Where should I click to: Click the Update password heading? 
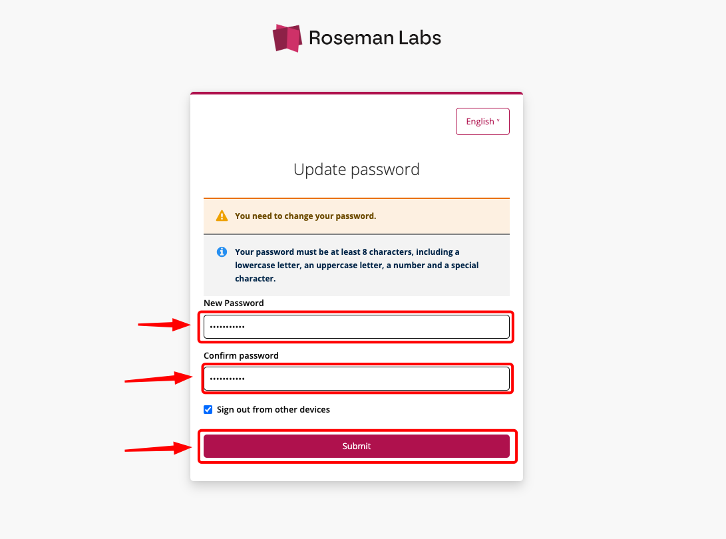coord(357,170)
